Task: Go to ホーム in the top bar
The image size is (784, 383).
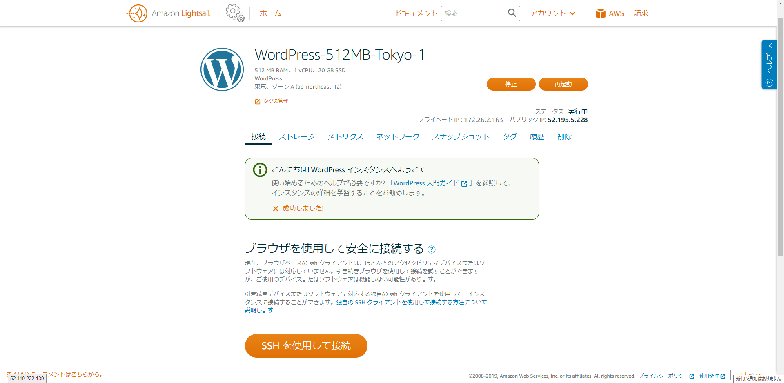Action: [270, 13]
